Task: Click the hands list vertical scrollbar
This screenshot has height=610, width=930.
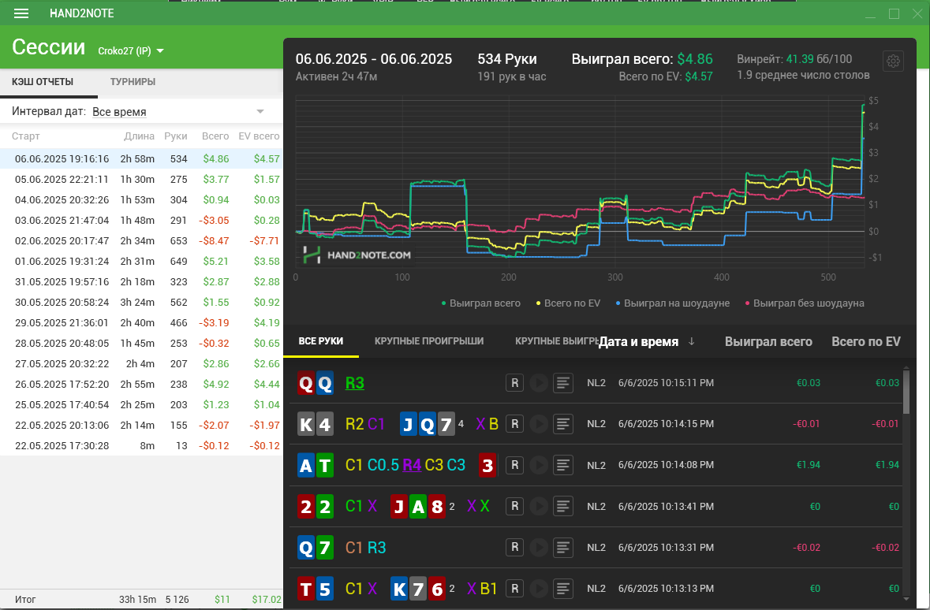Action: pyautogui.click(x=906, y=391)
